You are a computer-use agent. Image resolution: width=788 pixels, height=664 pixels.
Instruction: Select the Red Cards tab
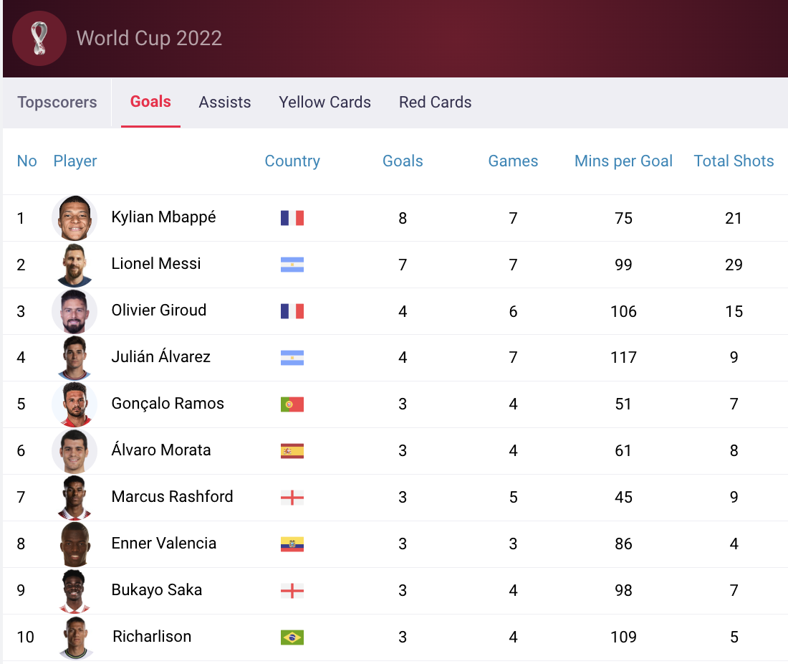436,103
